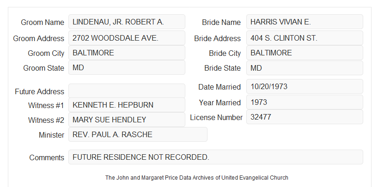The image size is (372, 187).
Task: Focus the Year Married field showing 1973
Action: coord(305,102)
